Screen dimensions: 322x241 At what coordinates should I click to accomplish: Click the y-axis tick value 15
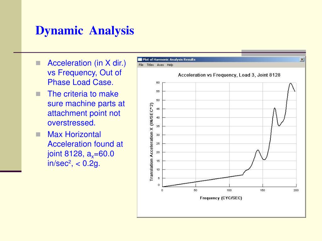[158, 161]
